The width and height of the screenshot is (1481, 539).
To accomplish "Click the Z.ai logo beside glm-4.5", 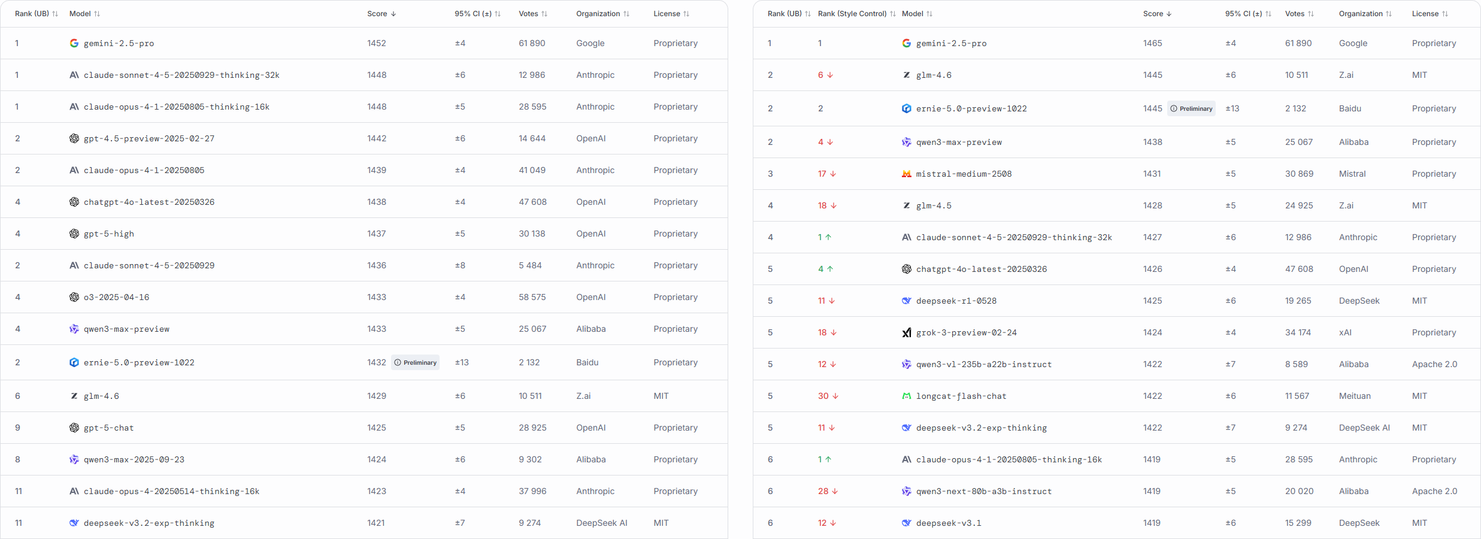I will point(907,205).
